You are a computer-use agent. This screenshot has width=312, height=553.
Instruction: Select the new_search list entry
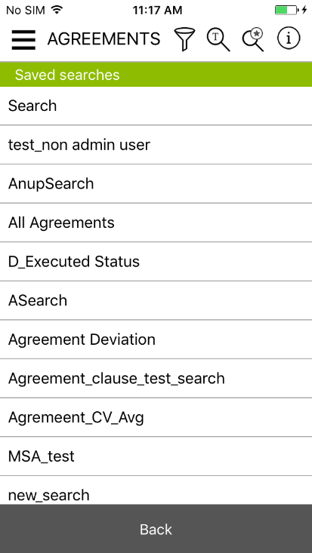click(x=156, y=490)
